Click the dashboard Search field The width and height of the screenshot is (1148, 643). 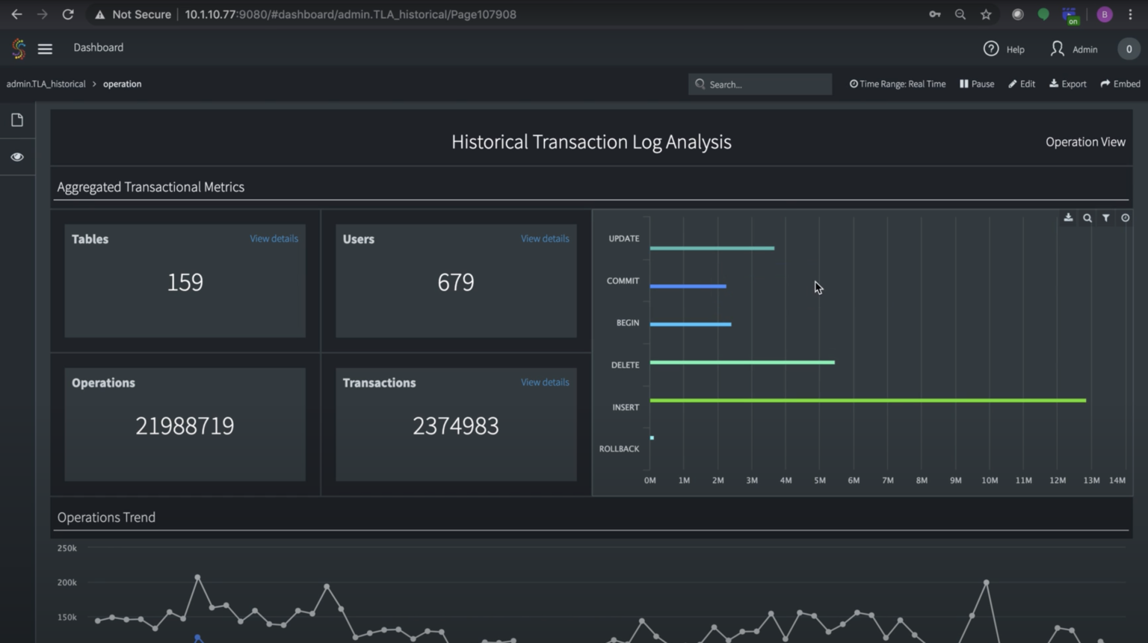tap(760, 84)
